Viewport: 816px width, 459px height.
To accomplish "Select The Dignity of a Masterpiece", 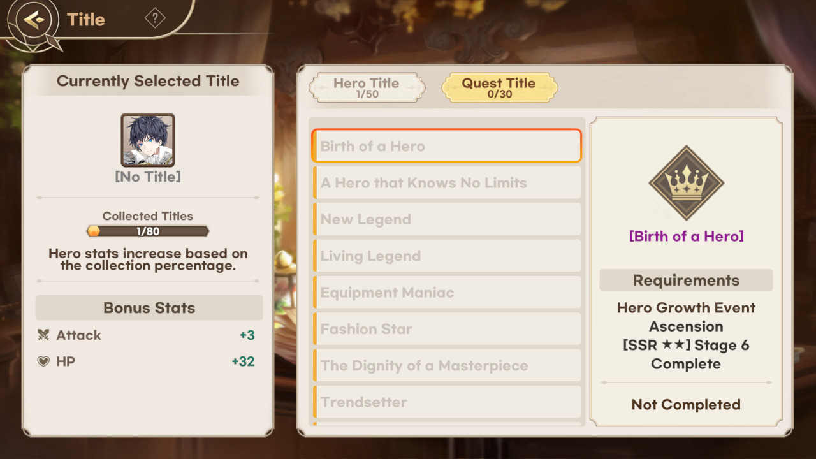I will (x=446, y=366).
